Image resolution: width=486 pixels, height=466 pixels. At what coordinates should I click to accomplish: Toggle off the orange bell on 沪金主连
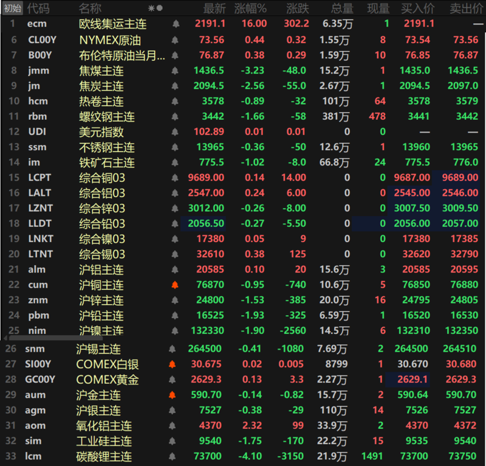point(173,395)
